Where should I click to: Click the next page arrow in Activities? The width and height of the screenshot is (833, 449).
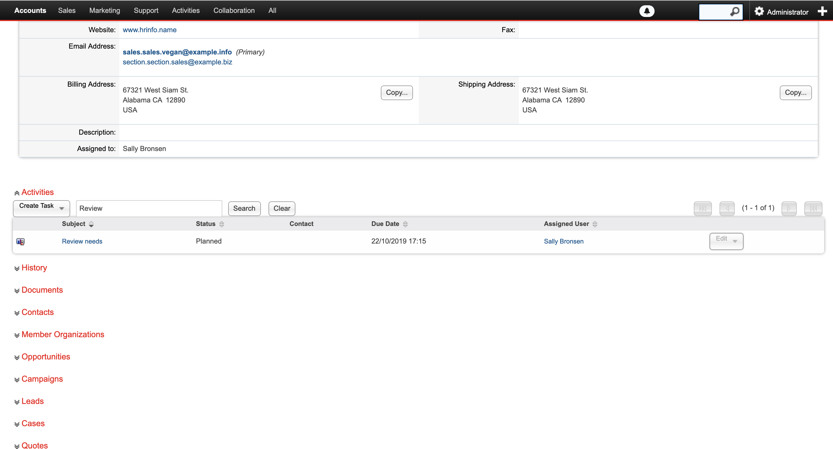pos(789,208)
